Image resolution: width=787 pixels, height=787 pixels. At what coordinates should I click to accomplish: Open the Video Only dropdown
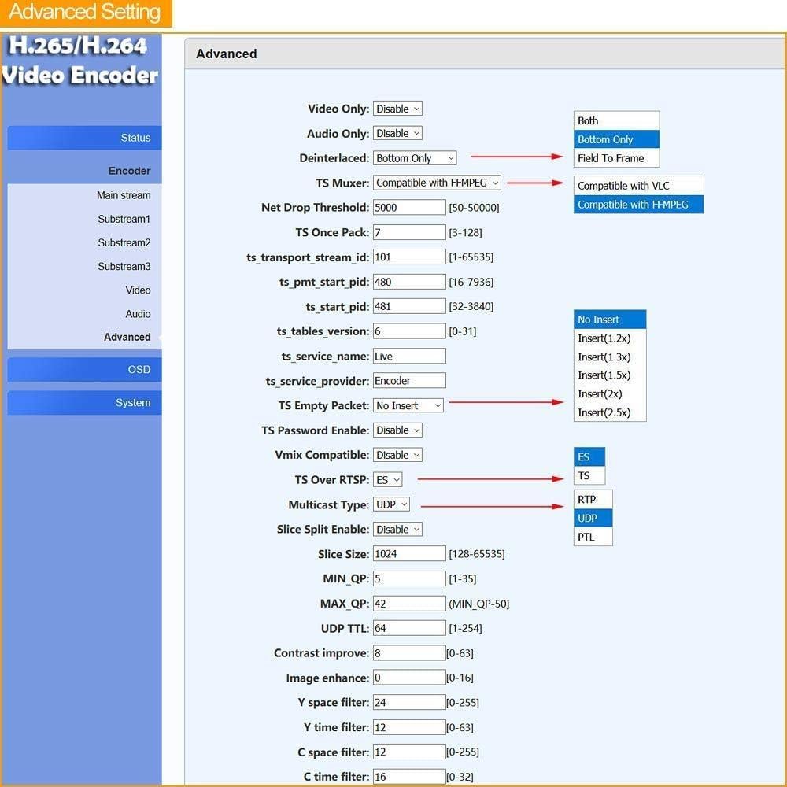pos(397,108)
